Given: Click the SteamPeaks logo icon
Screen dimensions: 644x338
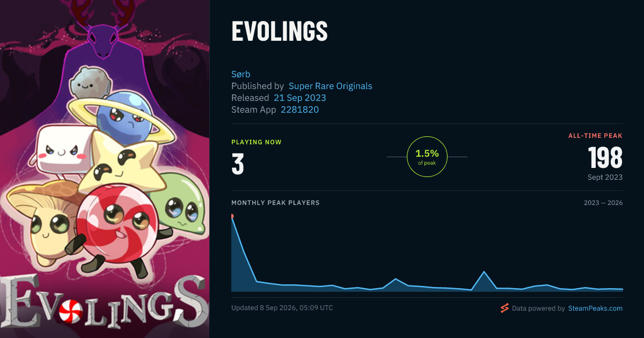Looking at the screenshot, I should pos(504,308).
